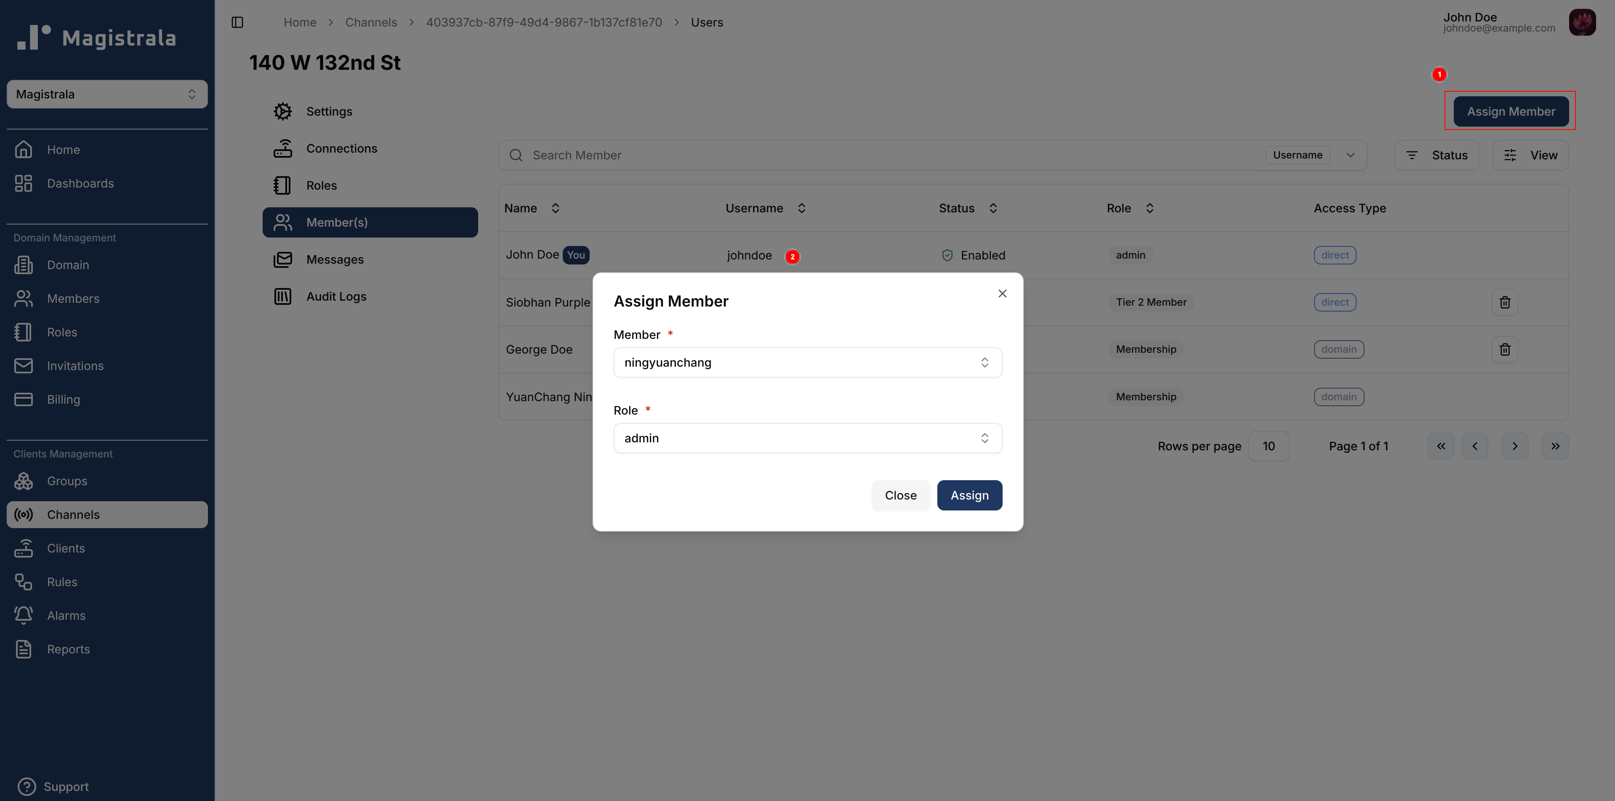Open Support at sidebar bottom
The width and height of the screenshot is (1615, 801).
pyautogui.click(x=53, y=787)
